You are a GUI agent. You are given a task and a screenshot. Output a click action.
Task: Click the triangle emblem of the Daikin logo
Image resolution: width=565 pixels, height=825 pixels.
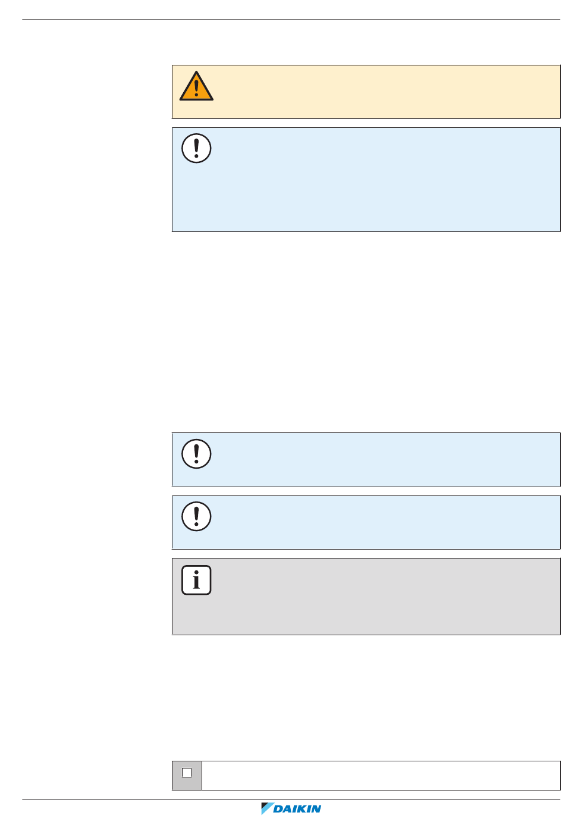(267, 808)
